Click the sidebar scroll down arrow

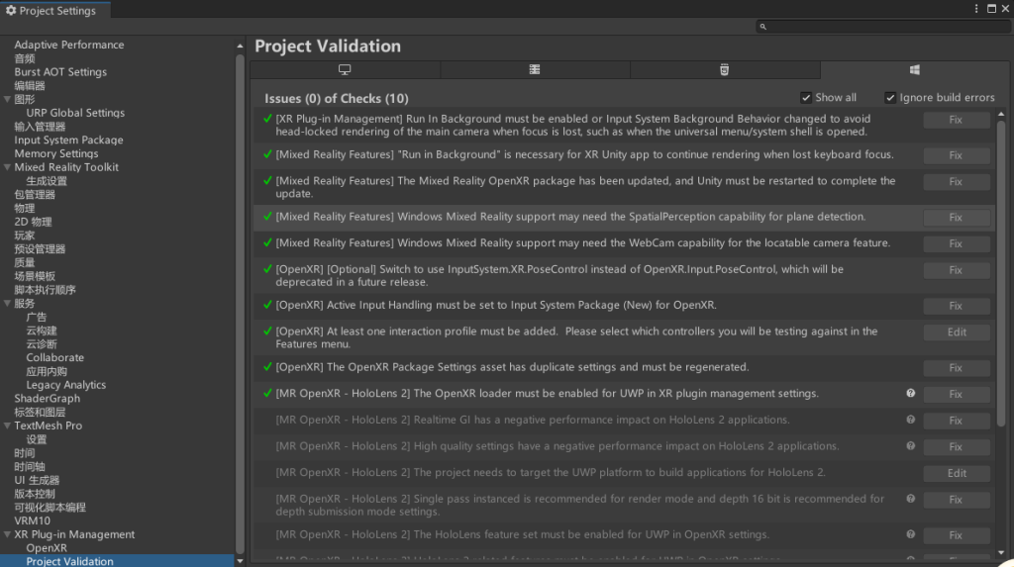click(x=240, y=560)
